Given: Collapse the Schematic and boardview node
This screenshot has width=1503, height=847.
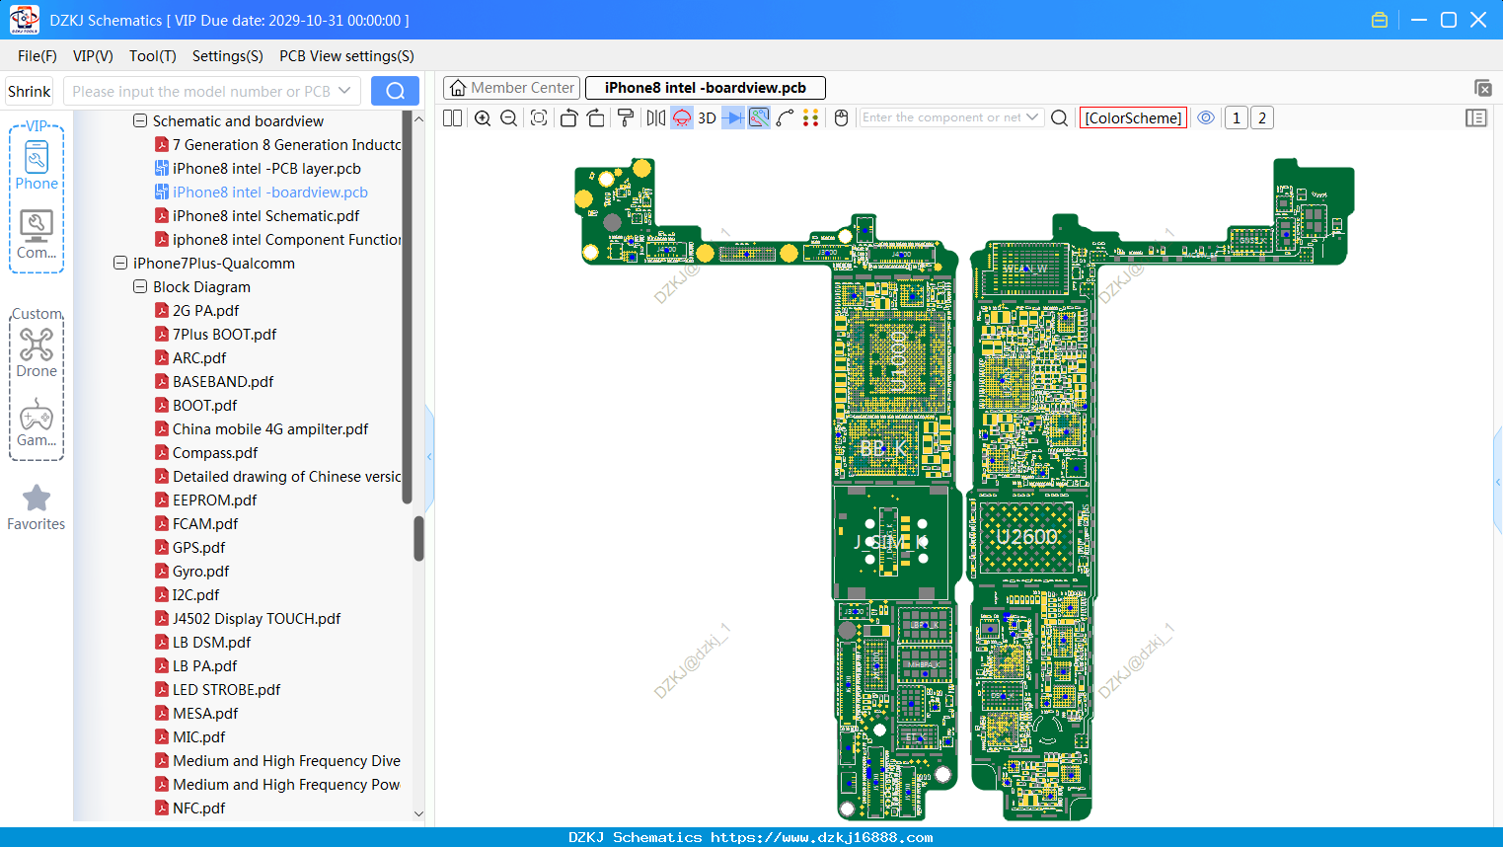Looking at the screenshot, I should tap(140, 121).
